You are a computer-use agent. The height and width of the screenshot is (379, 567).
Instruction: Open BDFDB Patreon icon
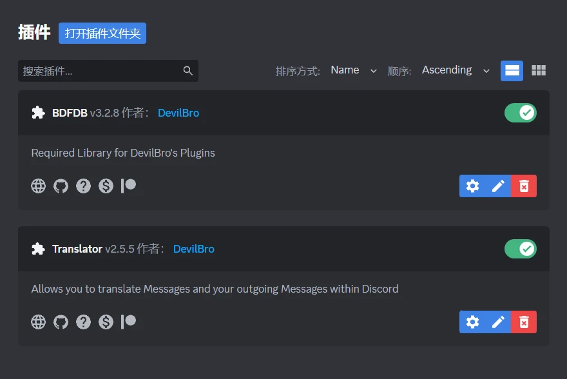pyautogui.click(x=128, y=186)
